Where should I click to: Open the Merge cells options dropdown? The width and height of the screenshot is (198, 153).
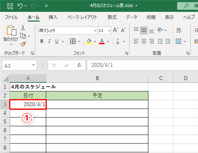[x=185, y=42]
